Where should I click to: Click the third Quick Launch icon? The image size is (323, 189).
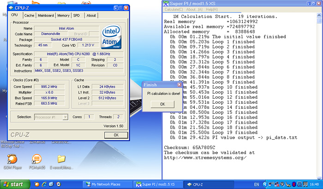click(x=51, y=184)
